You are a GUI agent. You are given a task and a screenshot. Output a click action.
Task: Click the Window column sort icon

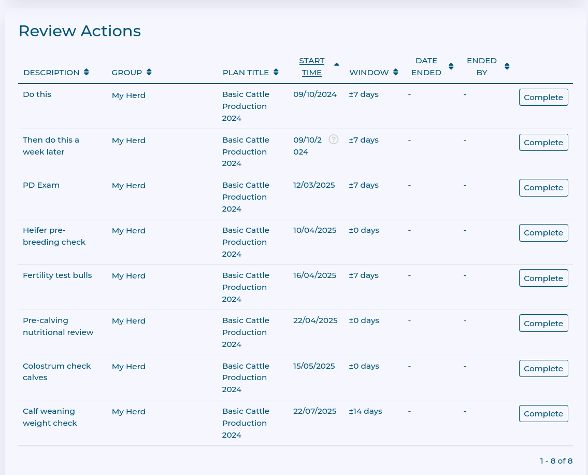click(396, 72)
